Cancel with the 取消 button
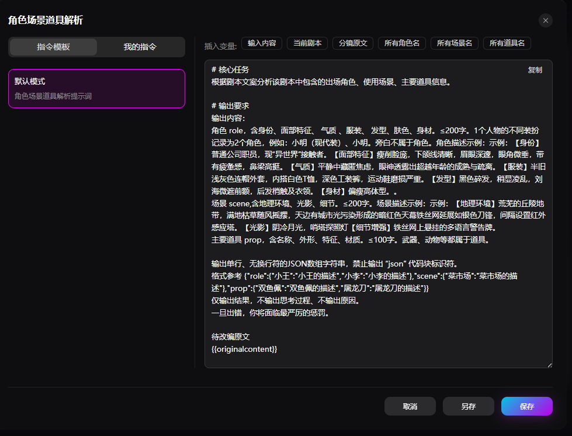The width and height of the screenshot is (572, 436). (x=410, y=406)
